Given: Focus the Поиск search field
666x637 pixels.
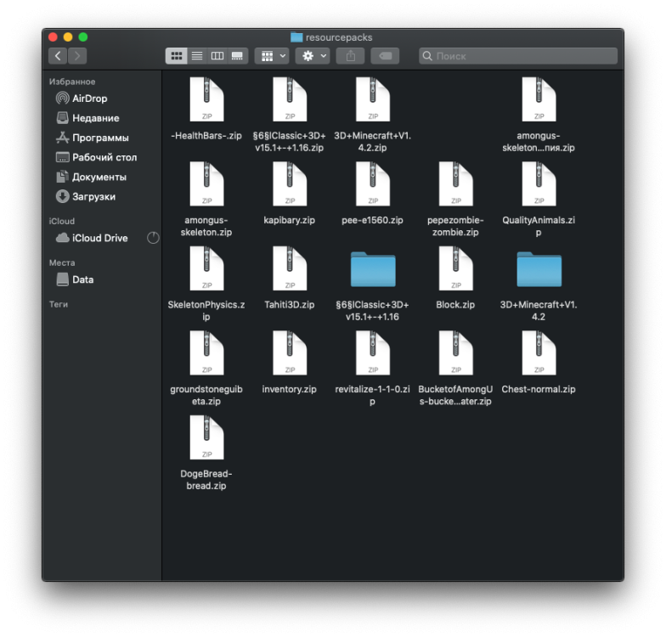Looking at the screenshot, I should [518, 56].
